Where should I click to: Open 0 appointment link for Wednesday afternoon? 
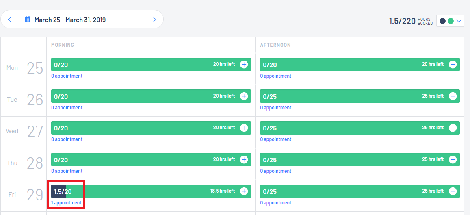(276, 139)
